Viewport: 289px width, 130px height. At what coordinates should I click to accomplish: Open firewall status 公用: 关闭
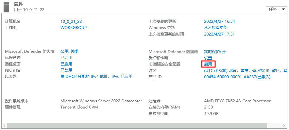(x=70, y=51)
